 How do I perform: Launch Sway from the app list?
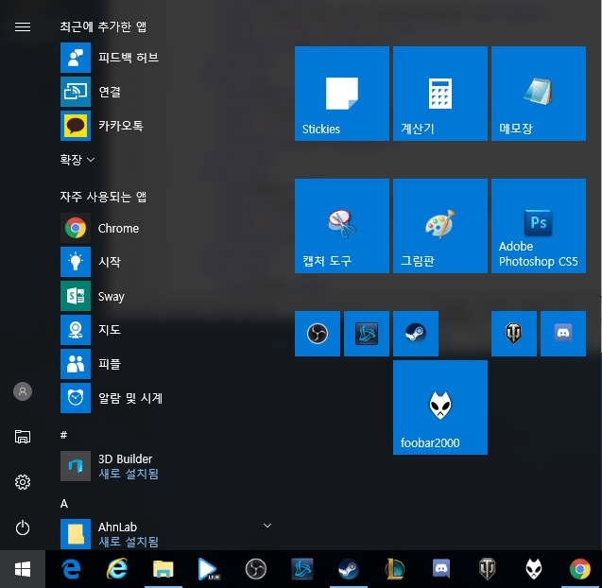click(x=165, y=296)
